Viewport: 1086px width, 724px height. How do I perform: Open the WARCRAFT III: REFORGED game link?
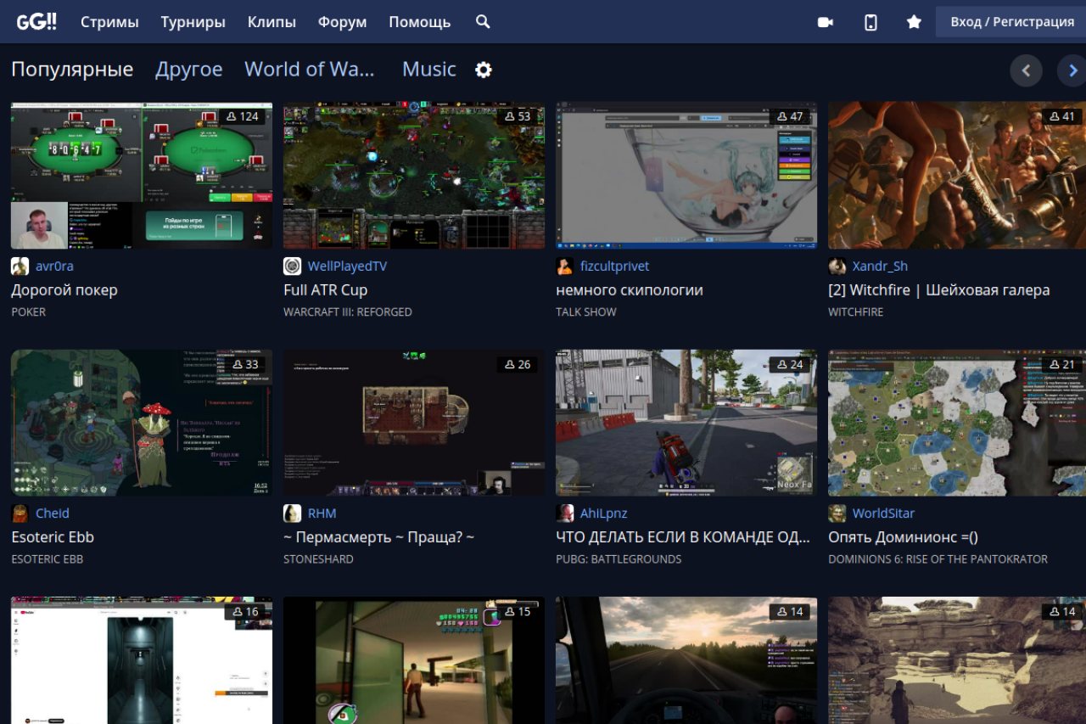click(347, 312)
